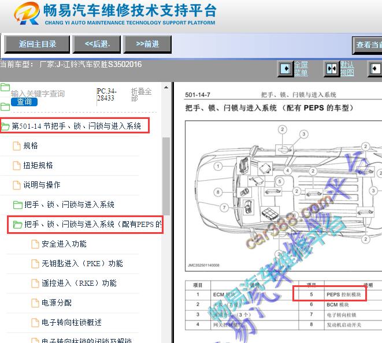The image size is (382, 343).
Task: Click the full-screen menu layout icon
Action: tap(286, 69)
